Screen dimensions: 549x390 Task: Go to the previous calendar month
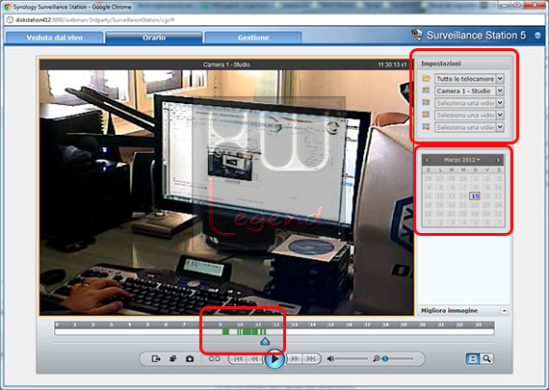click(x=427, y=160)
